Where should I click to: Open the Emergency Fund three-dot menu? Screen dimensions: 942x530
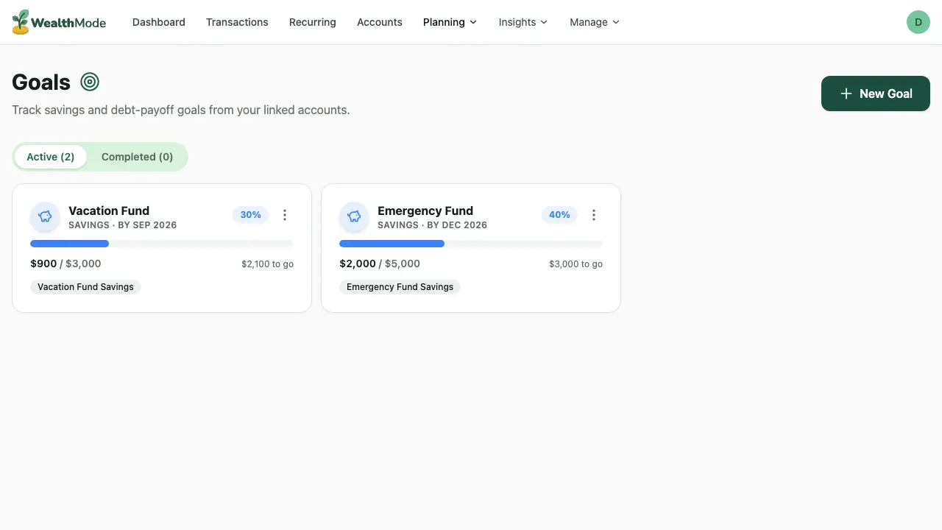tap(594, 215)
